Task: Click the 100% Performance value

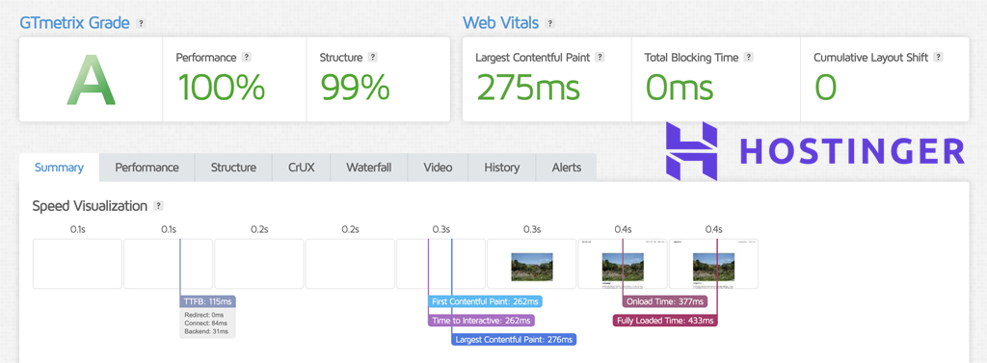Action: coord(221,88)
